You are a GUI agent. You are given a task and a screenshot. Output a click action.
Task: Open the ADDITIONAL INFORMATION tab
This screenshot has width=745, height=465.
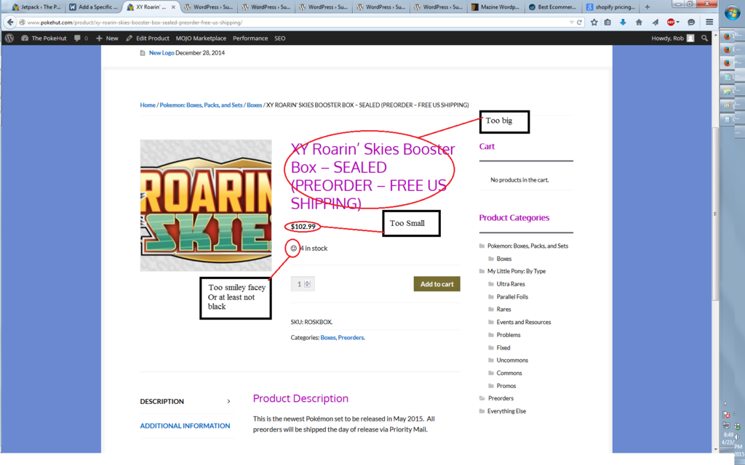(x=185, y=426)
